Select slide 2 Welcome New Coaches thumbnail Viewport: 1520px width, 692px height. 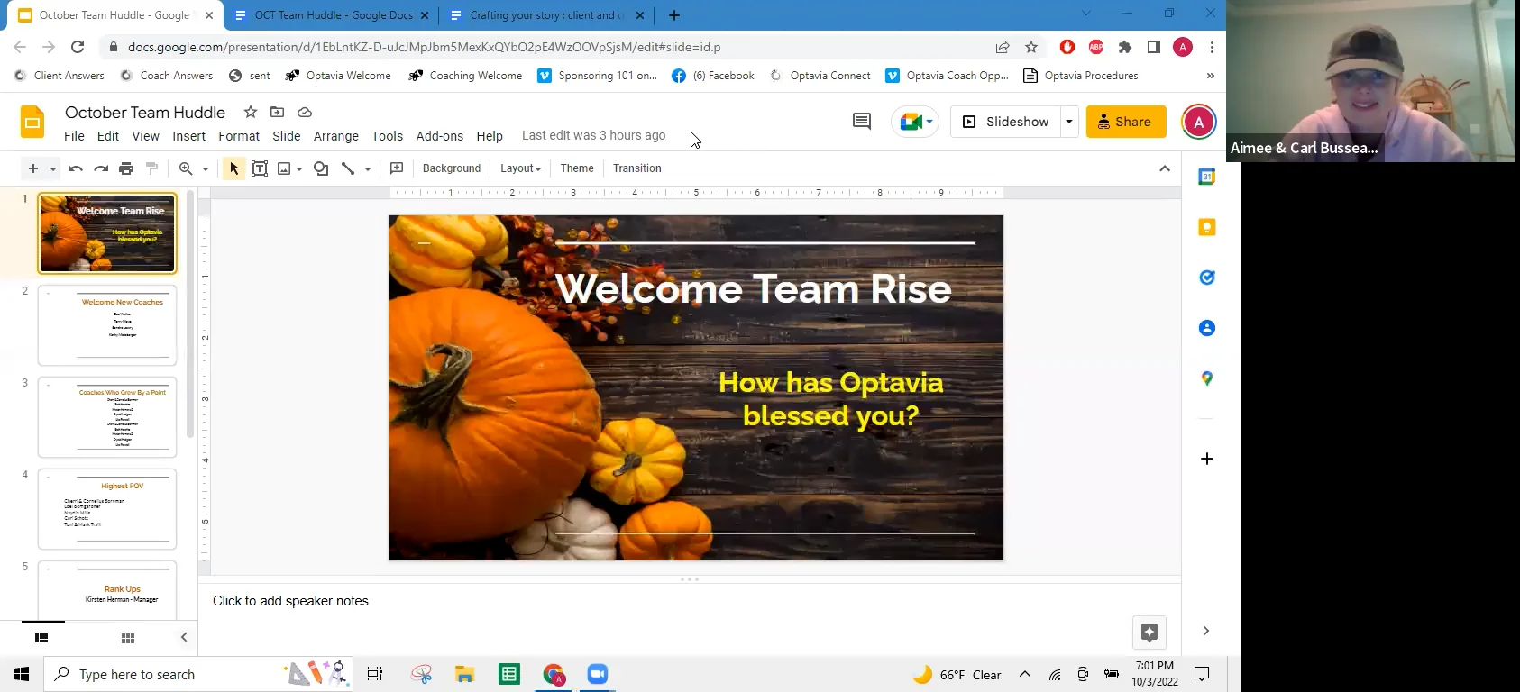(107, 325)
